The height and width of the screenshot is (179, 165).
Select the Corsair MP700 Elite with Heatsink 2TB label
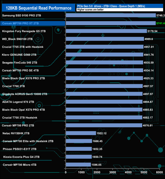pos(28,141)
